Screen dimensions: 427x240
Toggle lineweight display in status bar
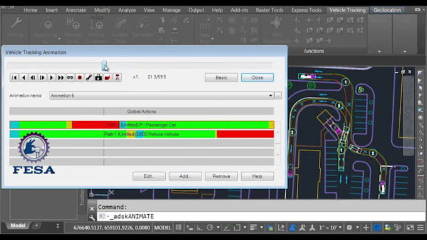pos(254,227)
